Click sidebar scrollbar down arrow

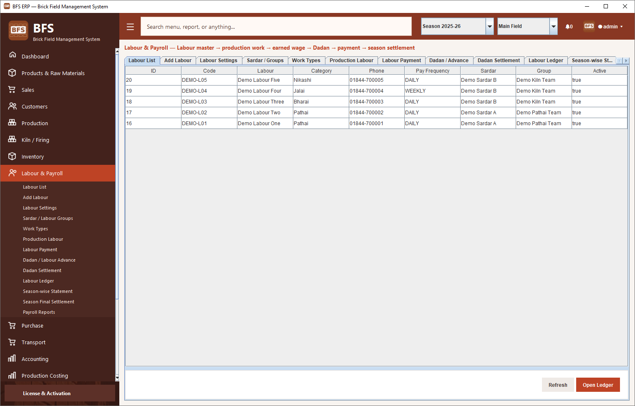[x=117, y=378]
